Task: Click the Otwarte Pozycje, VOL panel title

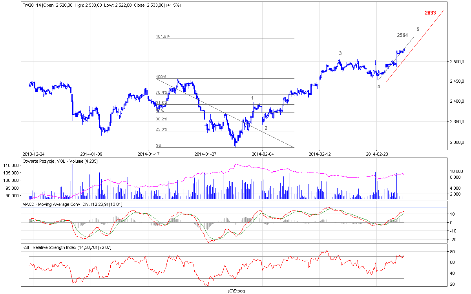Action: [x=60, y=161]
